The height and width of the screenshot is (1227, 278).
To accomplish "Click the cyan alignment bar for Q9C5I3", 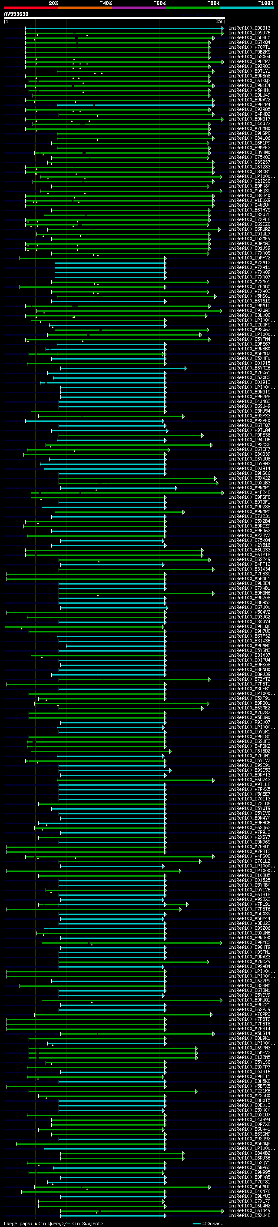I will click(x=124, y=28).
